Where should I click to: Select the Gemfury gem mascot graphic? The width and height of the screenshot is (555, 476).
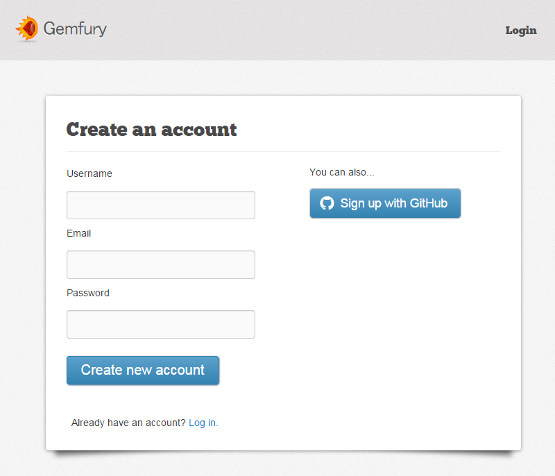(28, 29)
